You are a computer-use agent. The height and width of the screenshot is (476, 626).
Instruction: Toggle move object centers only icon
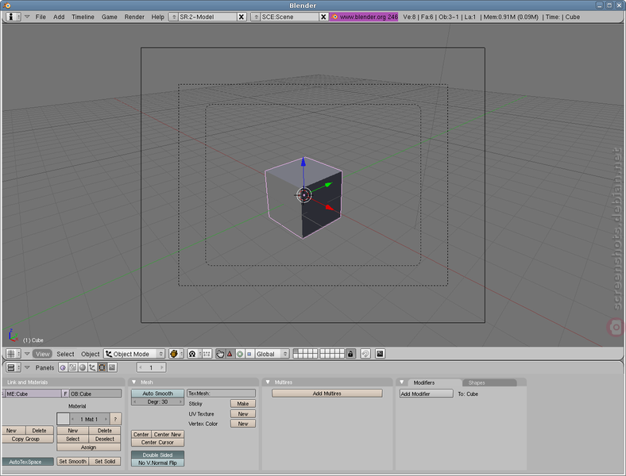[x=207, y=354]
